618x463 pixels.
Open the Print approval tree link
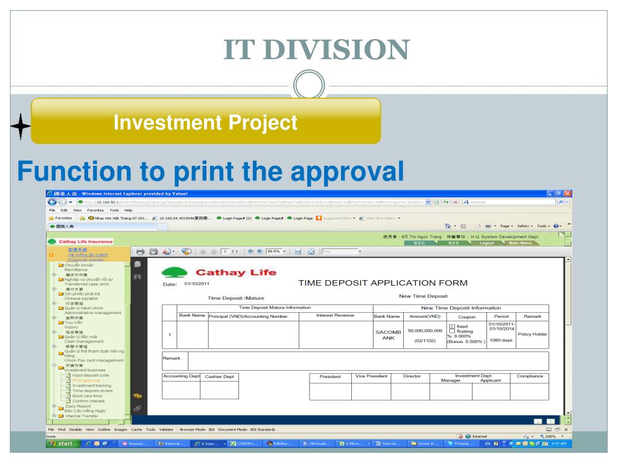click(x=86, y=380)
